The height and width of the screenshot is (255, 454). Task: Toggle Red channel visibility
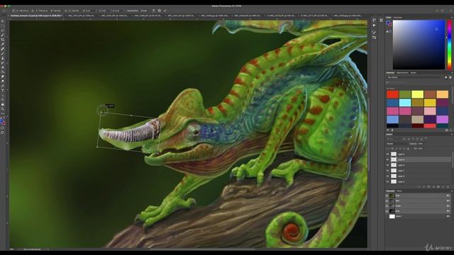387,201
